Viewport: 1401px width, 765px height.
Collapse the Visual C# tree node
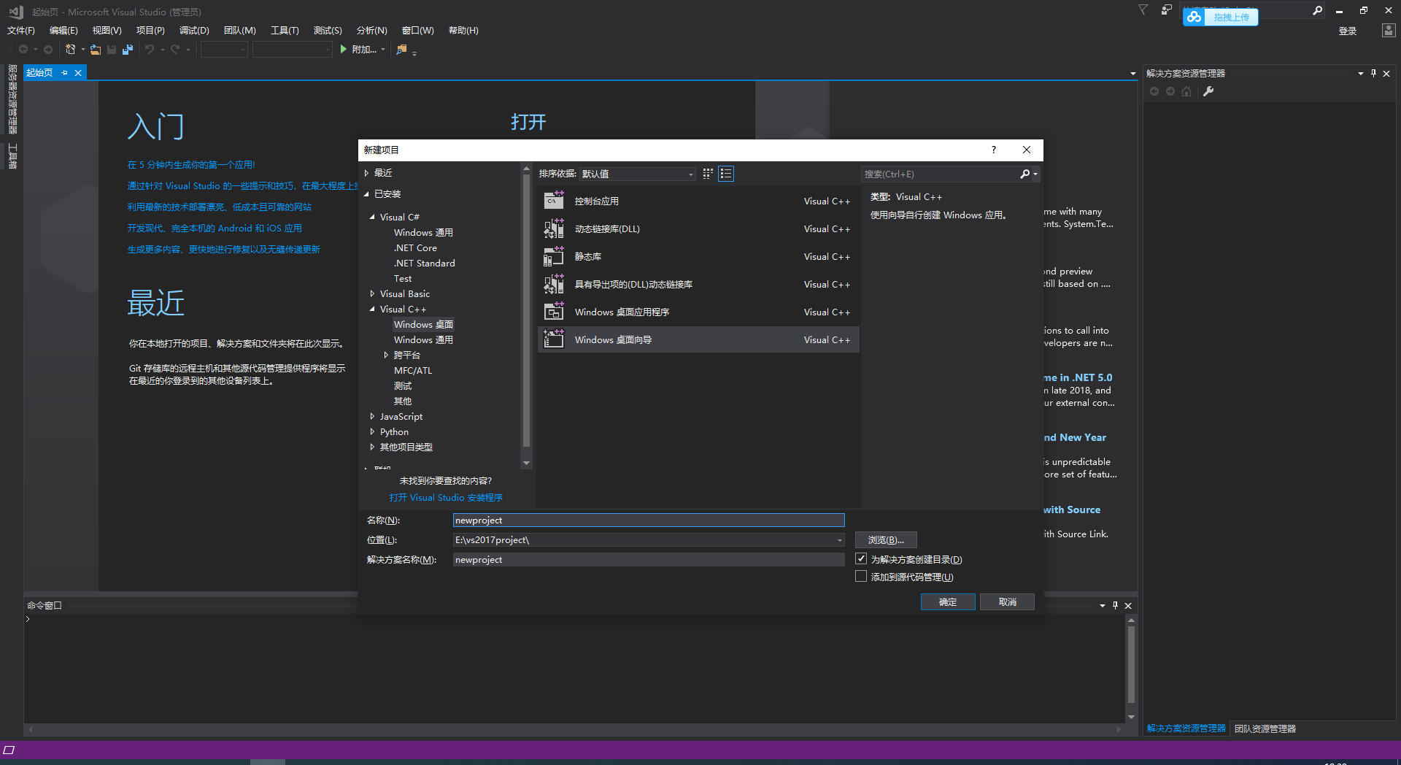[x=372, y=217]
